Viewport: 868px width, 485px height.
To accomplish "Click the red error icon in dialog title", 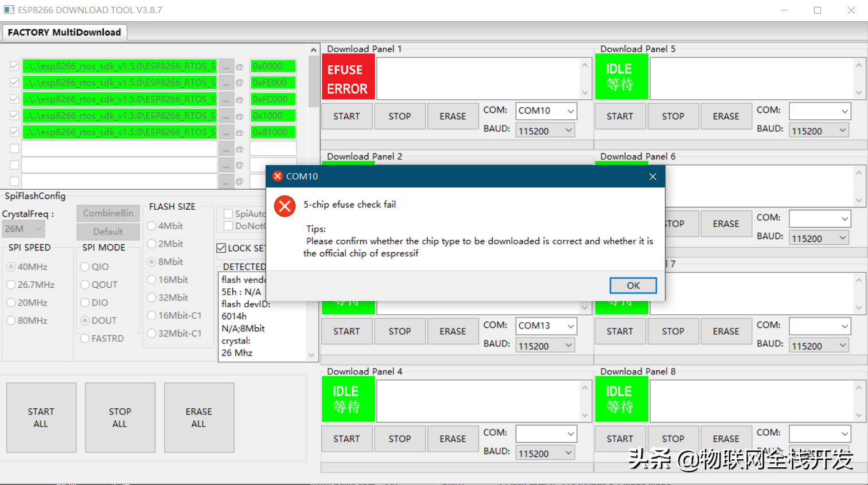I will tap(278, 176).
